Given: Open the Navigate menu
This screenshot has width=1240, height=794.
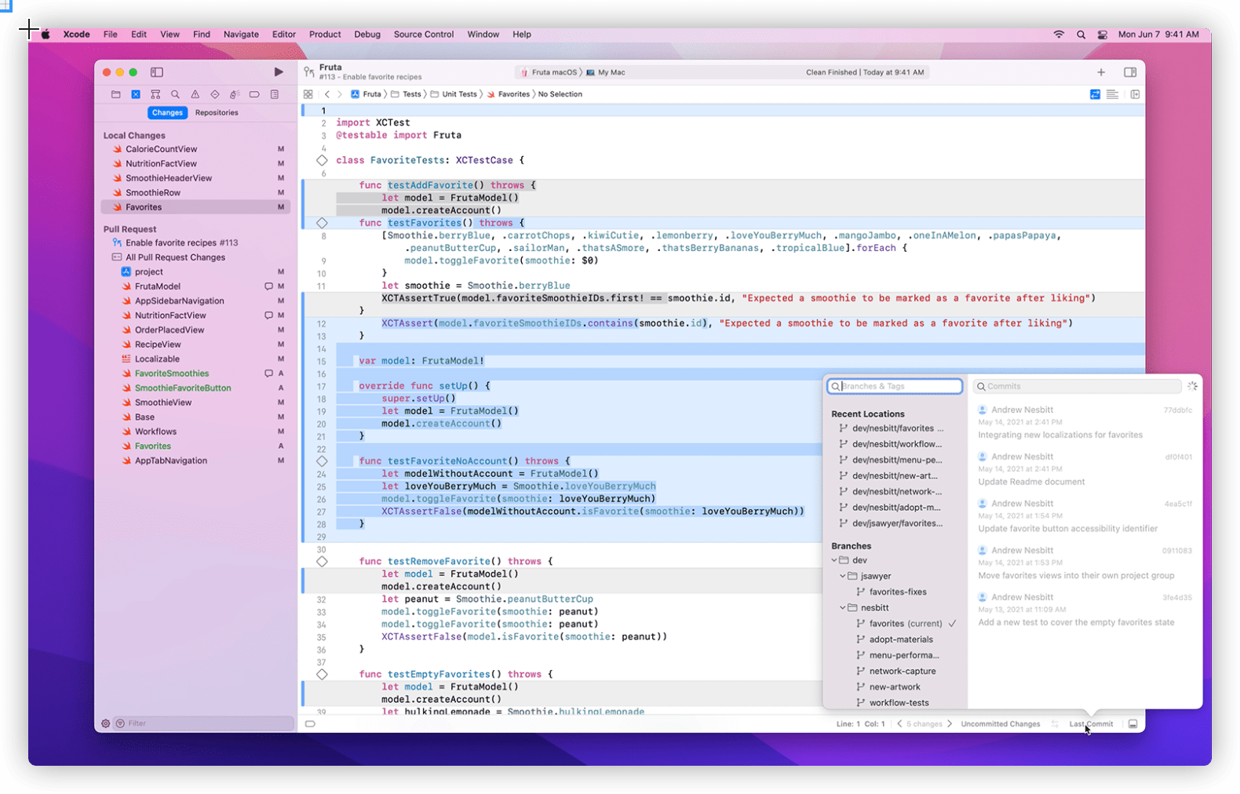Looking at the screenshot, I should pos(241,35).
